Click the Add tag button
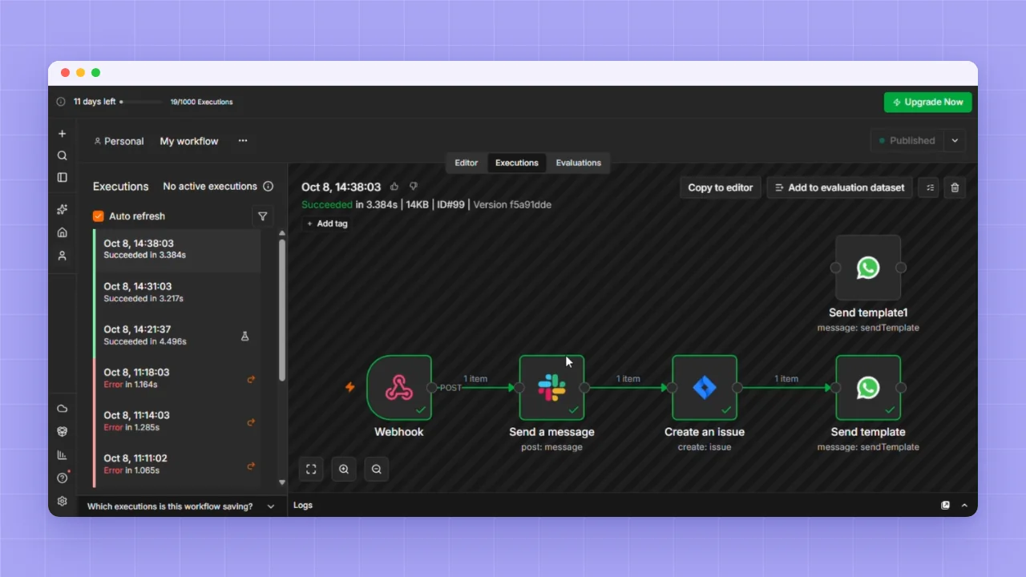The width and height of the screenshot is (1026, 577). pyautogui.click(x=328, y=224)
